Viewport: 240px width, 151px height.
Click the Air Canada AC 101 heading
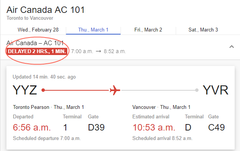[x=46, y=10]
